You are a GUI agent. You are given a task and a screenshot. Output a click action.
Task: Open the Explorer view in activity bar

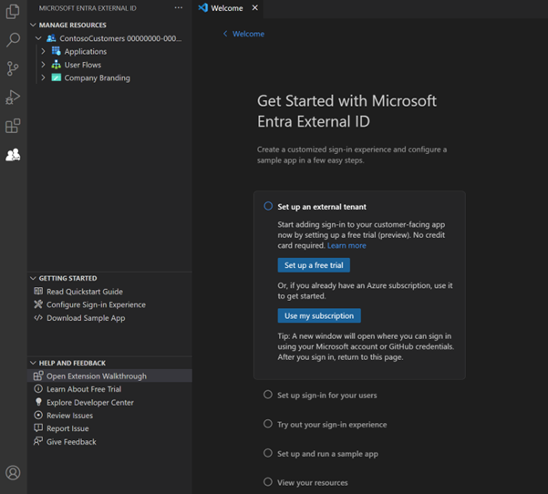pyautogui.click(x=13, y=12)
